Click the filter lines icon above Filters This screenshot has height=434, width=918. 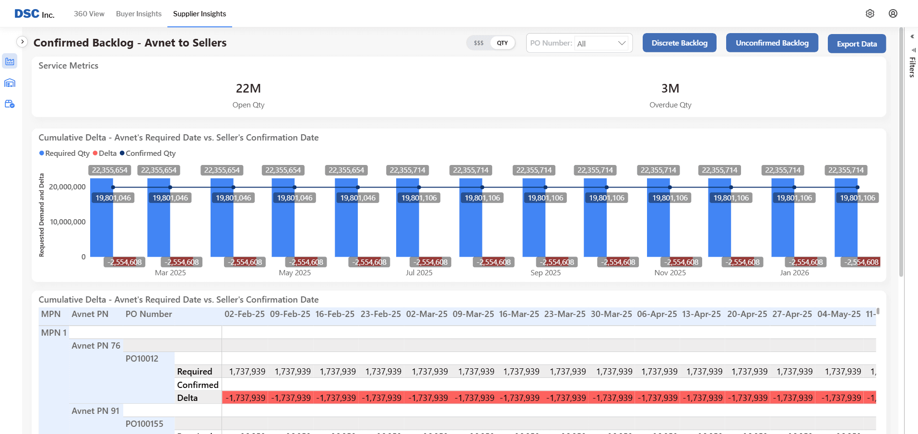point(913,50)
